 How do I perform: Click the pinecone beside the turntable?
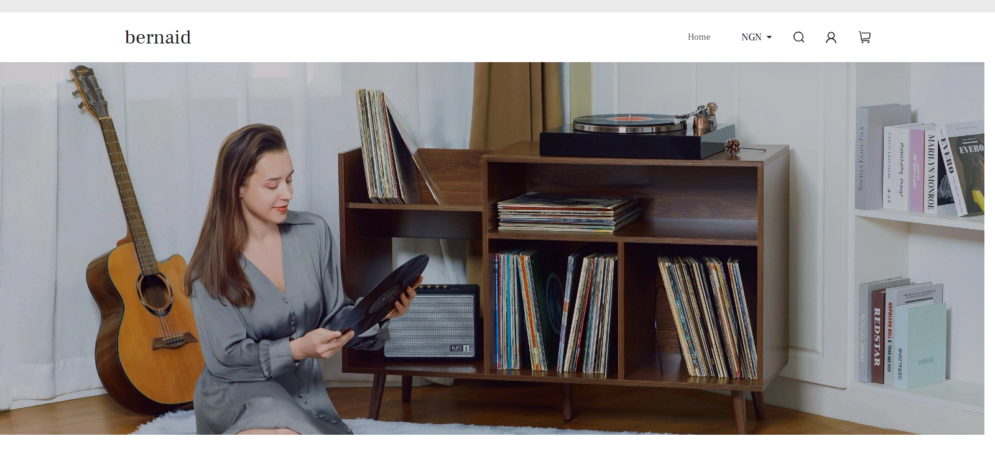click(733, 147)
